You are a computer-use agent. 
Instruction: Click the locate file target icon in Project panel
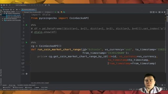(11, 10)
